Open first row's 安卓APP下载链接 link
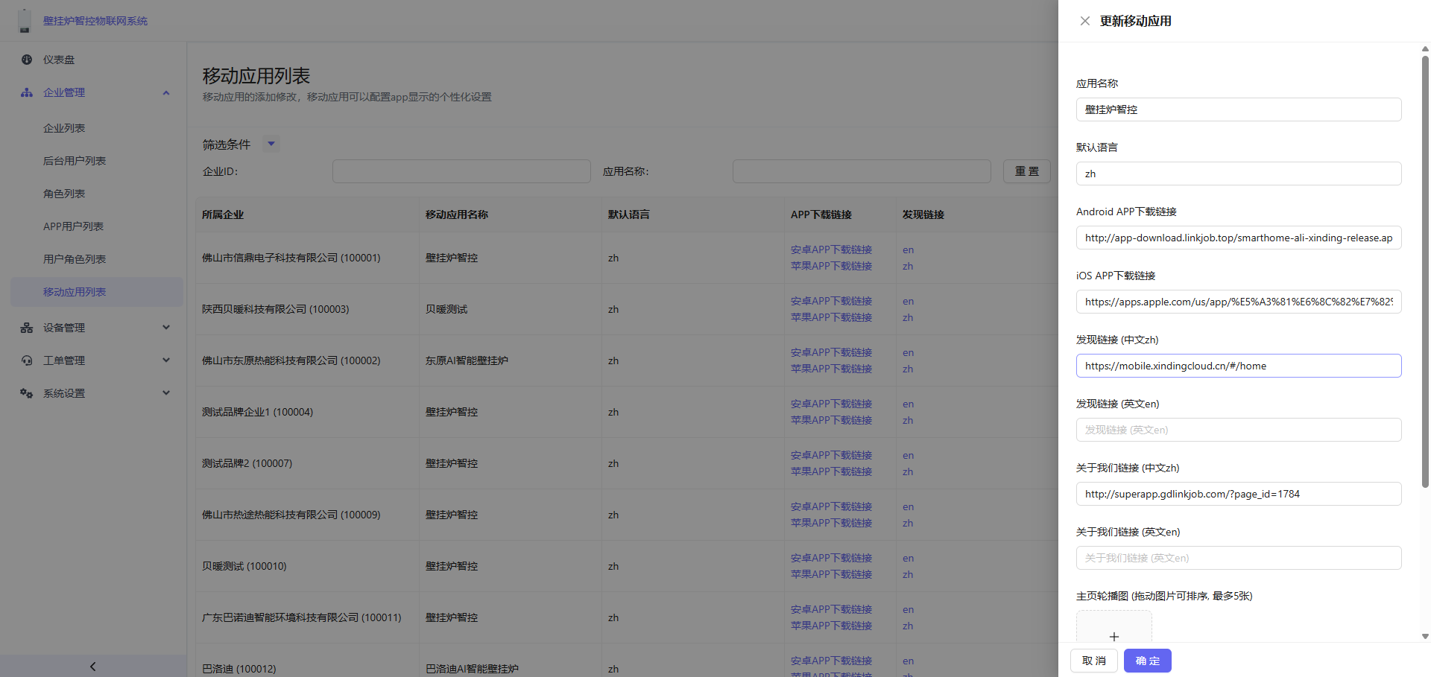Viewport: 1431px width, 677px height. (x=831, y=249)
